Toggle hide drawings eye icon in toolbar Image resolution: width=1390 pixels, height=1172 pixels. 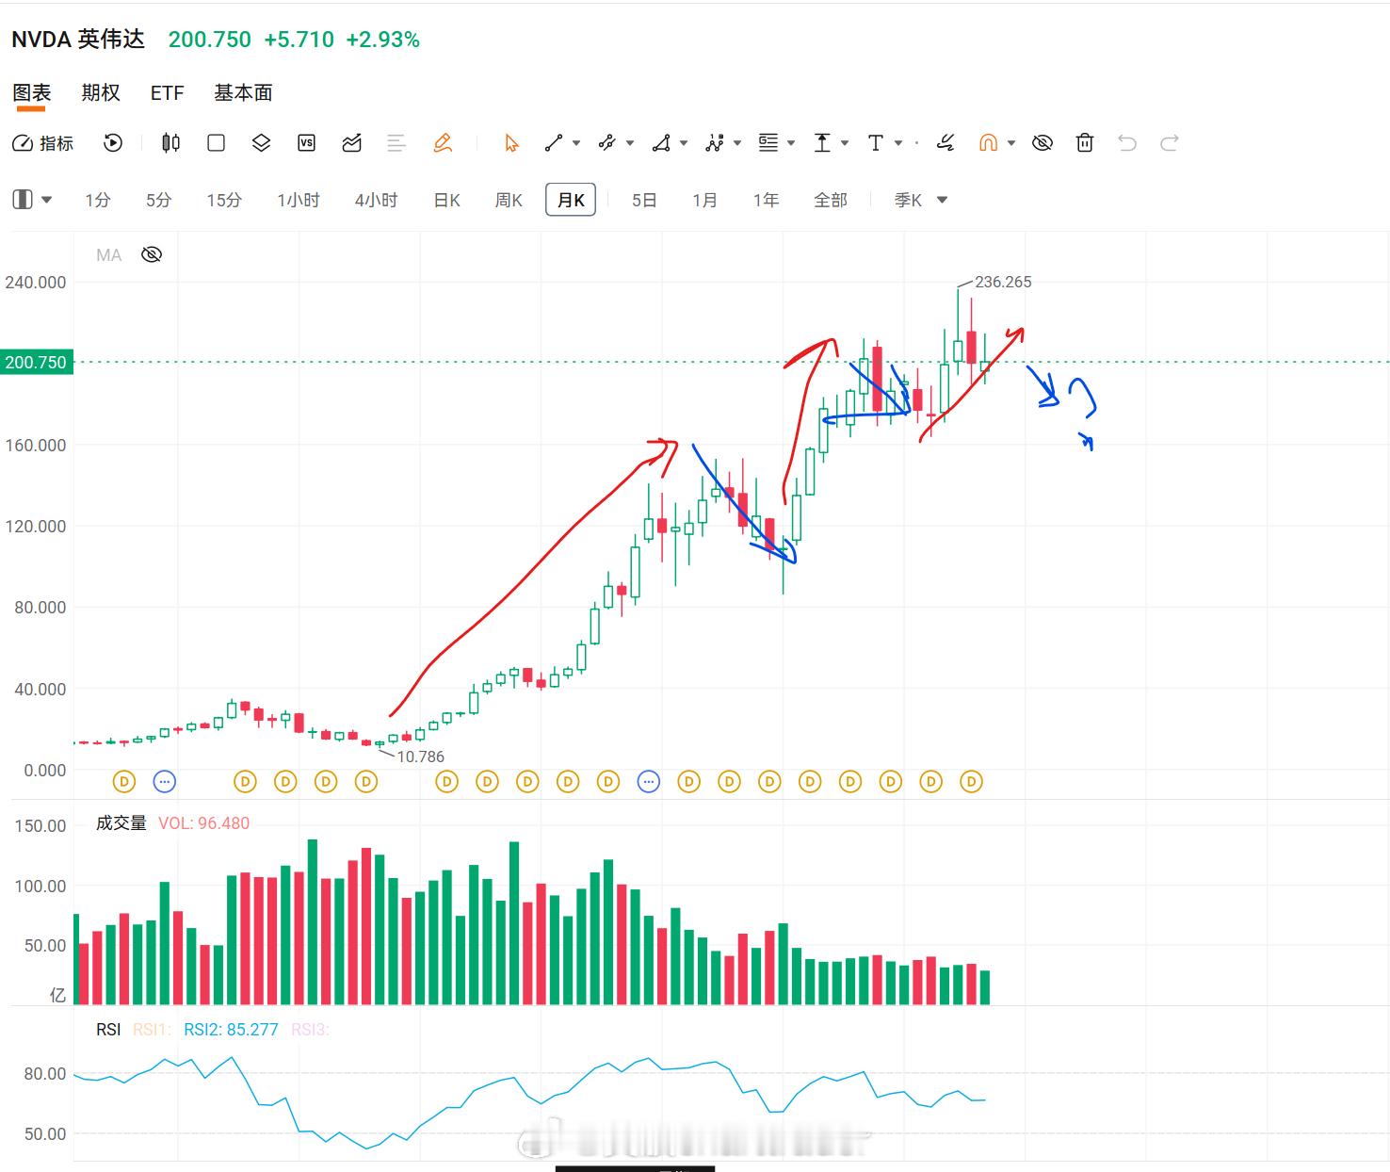[x=1042, y=143]
